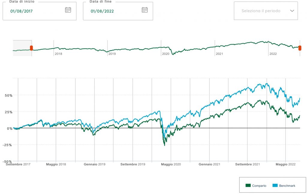Open the calendar icon in Data di inizio

68,10
